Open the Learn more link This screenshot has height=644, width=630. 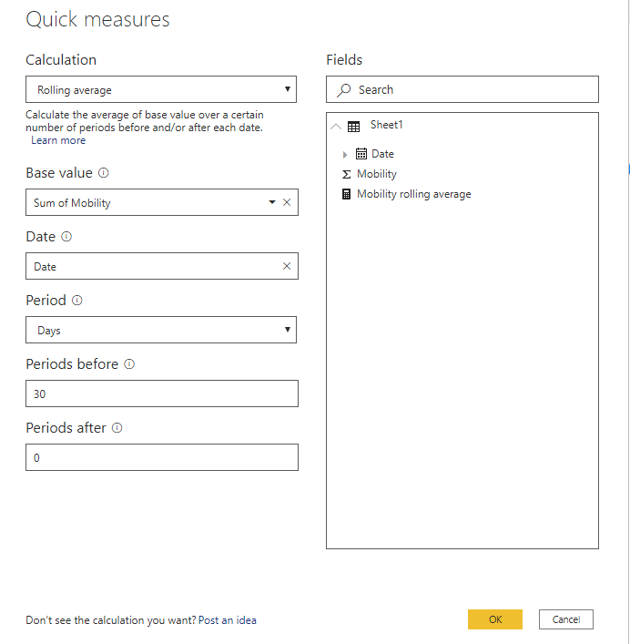click(x=58, y=140)
